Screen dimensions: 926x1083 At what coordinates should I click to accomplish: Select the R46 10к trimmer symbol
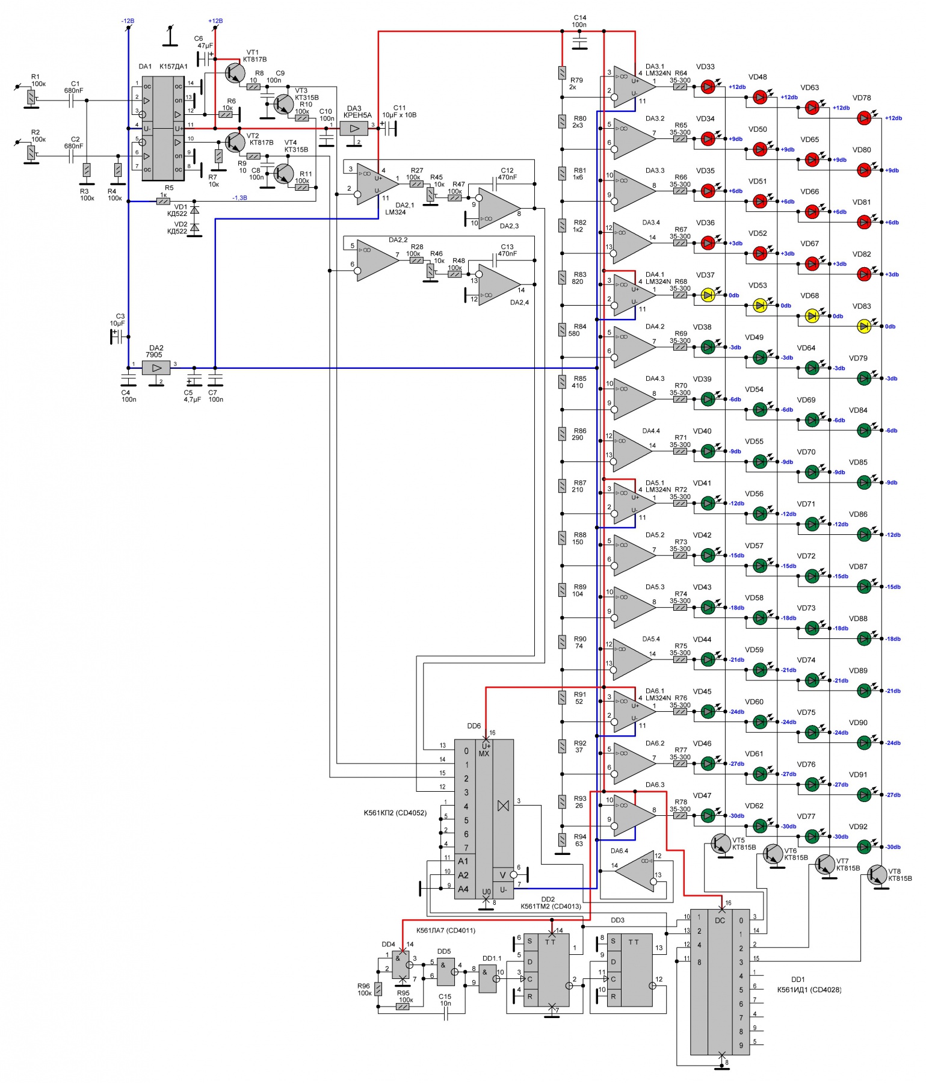coord(431,271)
